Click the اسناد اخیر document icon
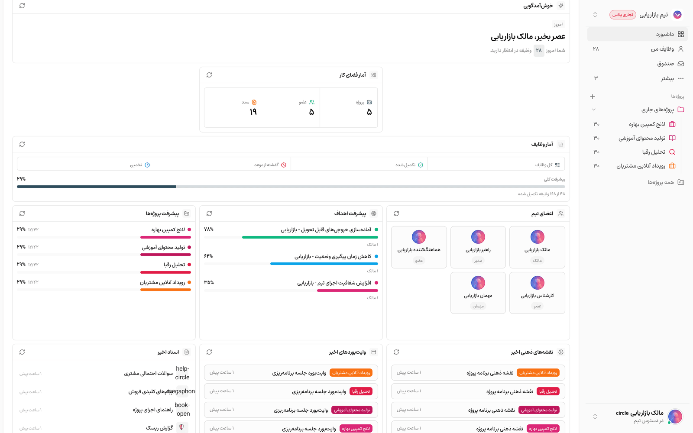 tap(187, 352)
